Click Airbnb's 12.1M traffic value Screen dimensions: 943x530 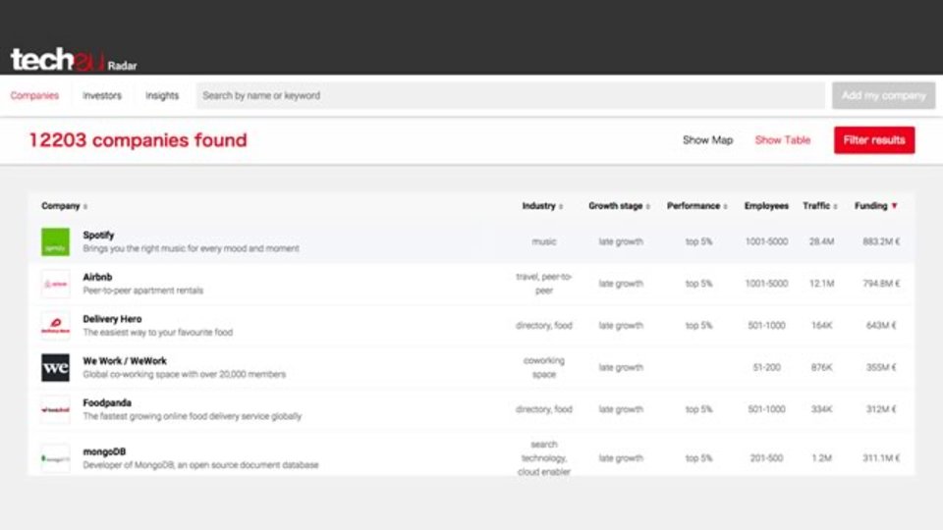click(821, 284)
